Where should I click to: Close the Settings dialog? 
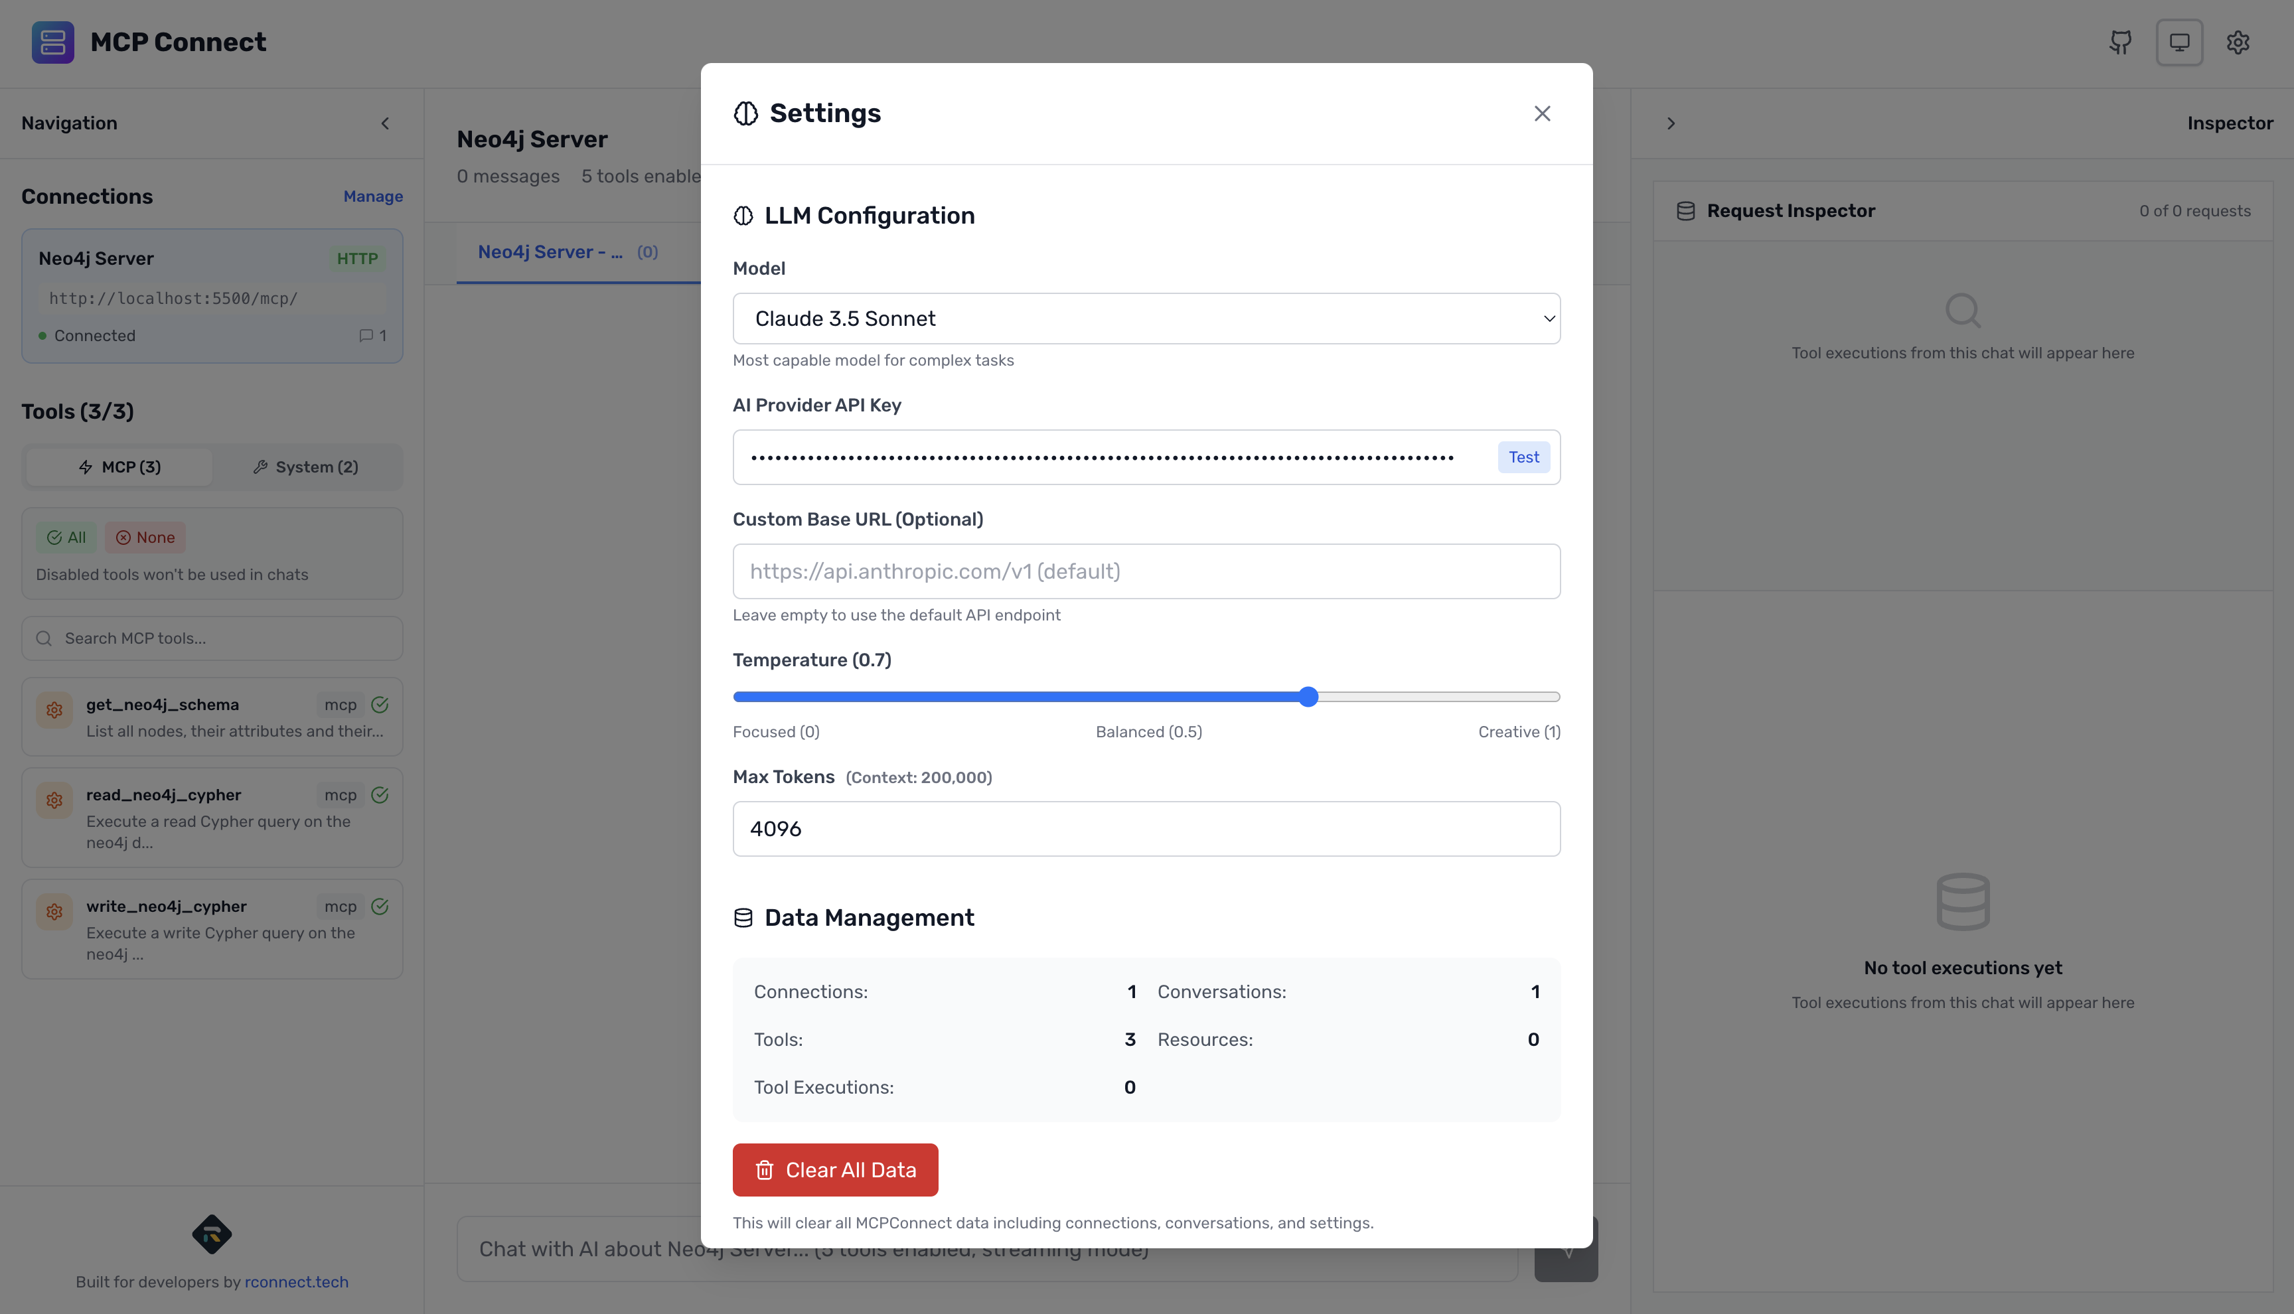pyautogui.click(x=1541, y=113)
